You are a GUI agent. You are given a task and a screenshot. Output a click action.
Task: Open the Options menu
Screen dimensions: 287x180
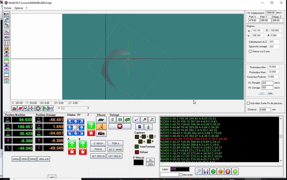point(19,8)
